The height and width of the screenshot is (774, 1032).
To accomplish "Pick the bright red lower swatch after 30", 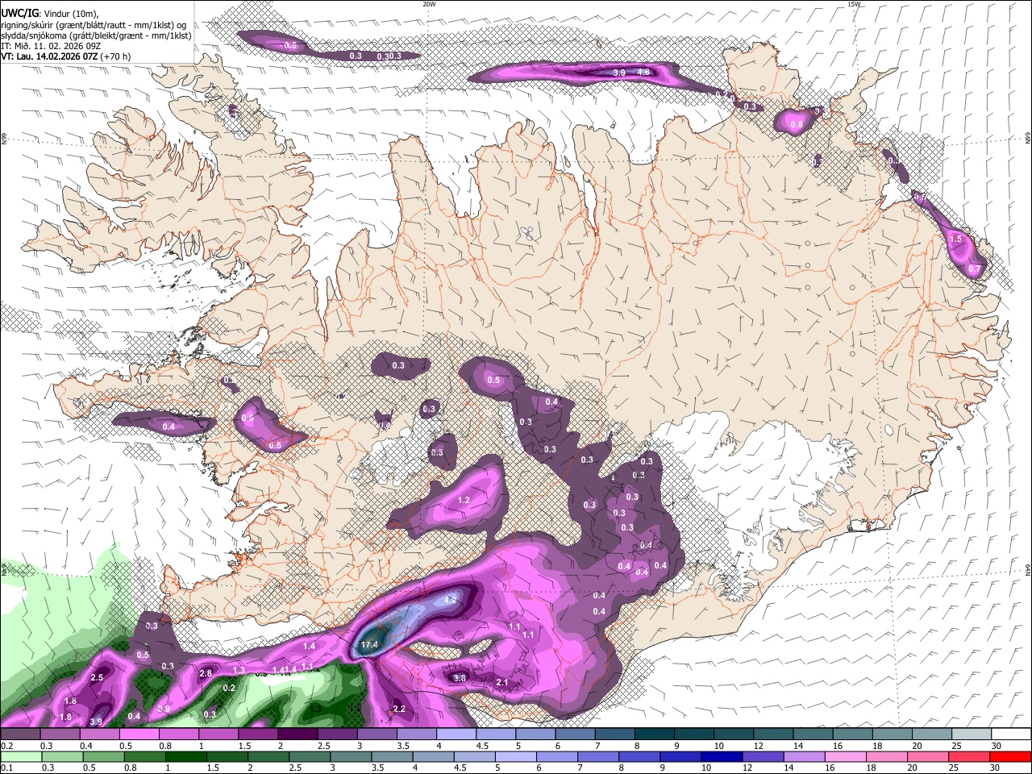I will tap(1011, 756).
